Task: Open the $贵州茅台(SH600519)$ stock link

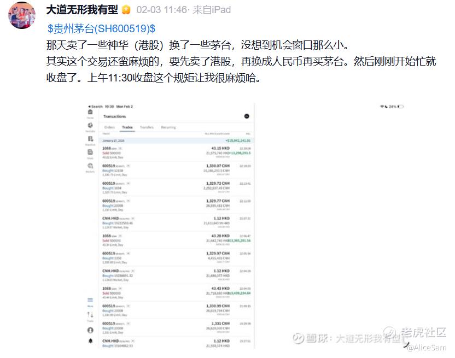Action: click(x=101, y=28)
